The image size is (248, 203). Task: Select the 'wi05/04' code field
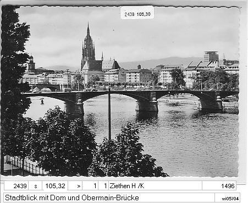228,198
